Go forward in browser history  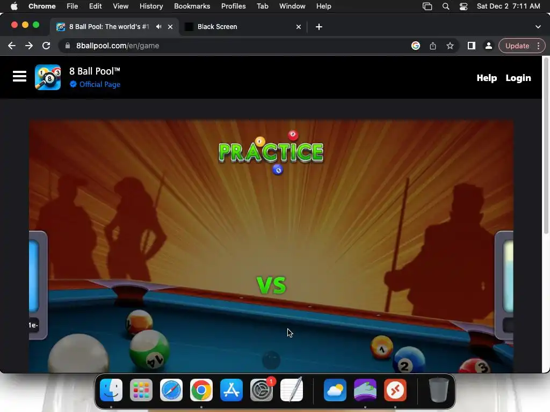coord(29,46)
